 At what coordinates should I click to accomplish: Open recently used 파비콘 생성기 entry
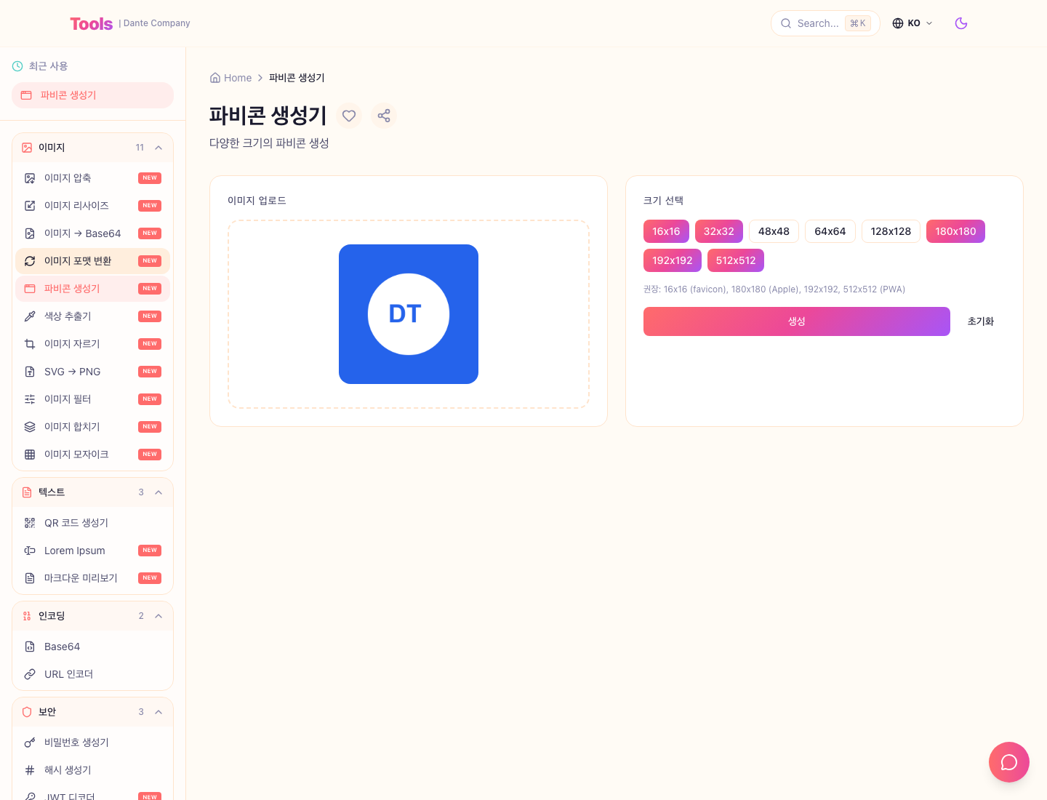pyautogui.click(x=93, y=95)
